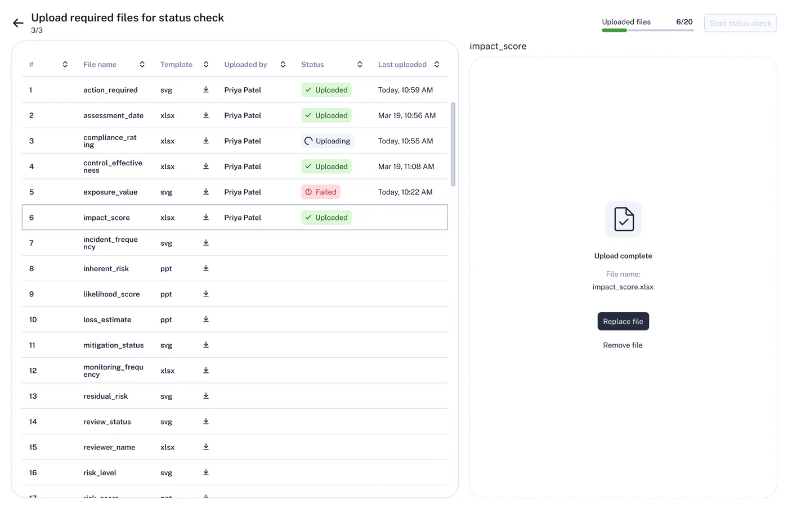Download the loss_estimate ppt template
The height and width of the screenshot is (509, 788).
coord(206,319)
